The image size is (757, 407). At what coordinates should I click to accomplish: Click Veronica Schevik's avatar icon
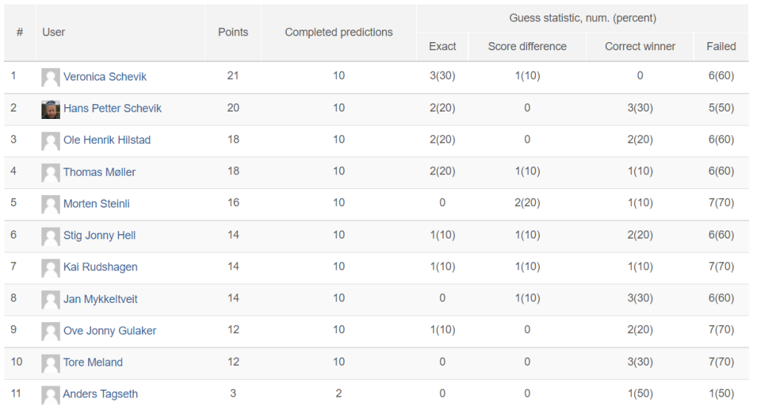coord(50,77)
